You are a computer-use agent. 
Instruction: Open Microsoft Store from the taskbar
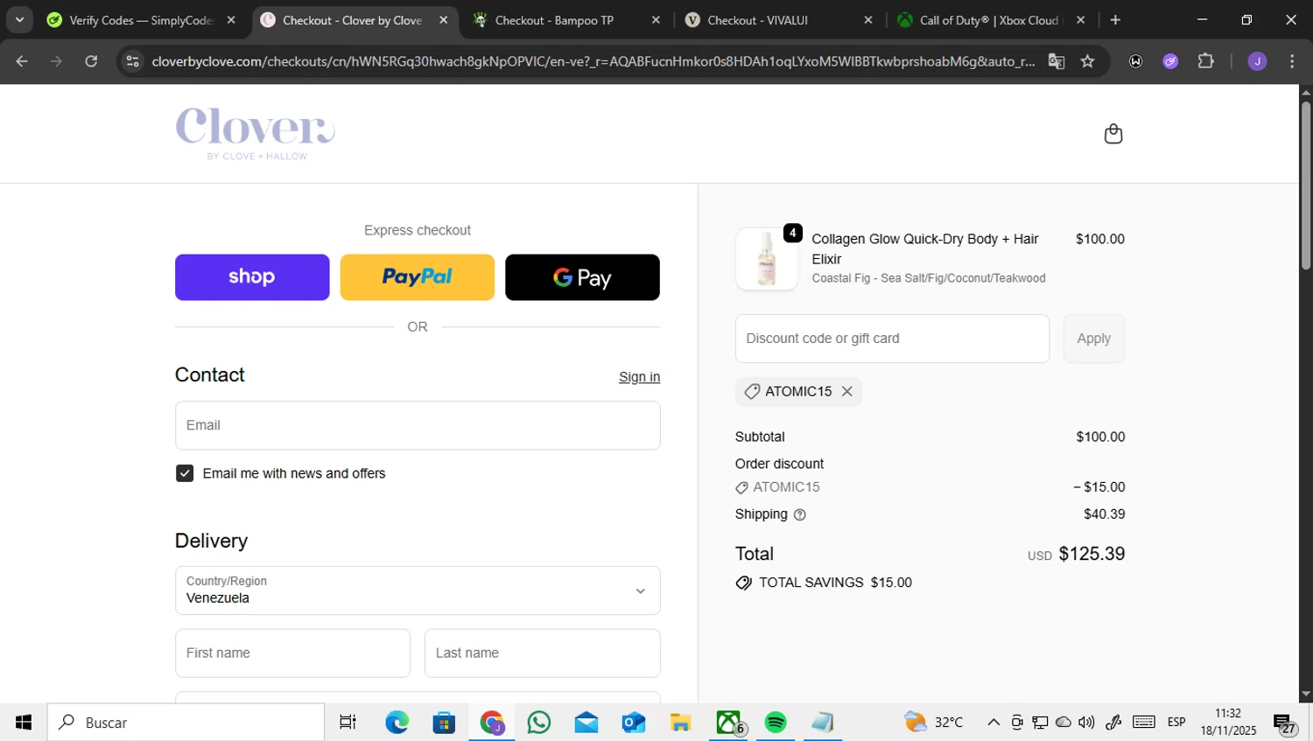point(444,722)
